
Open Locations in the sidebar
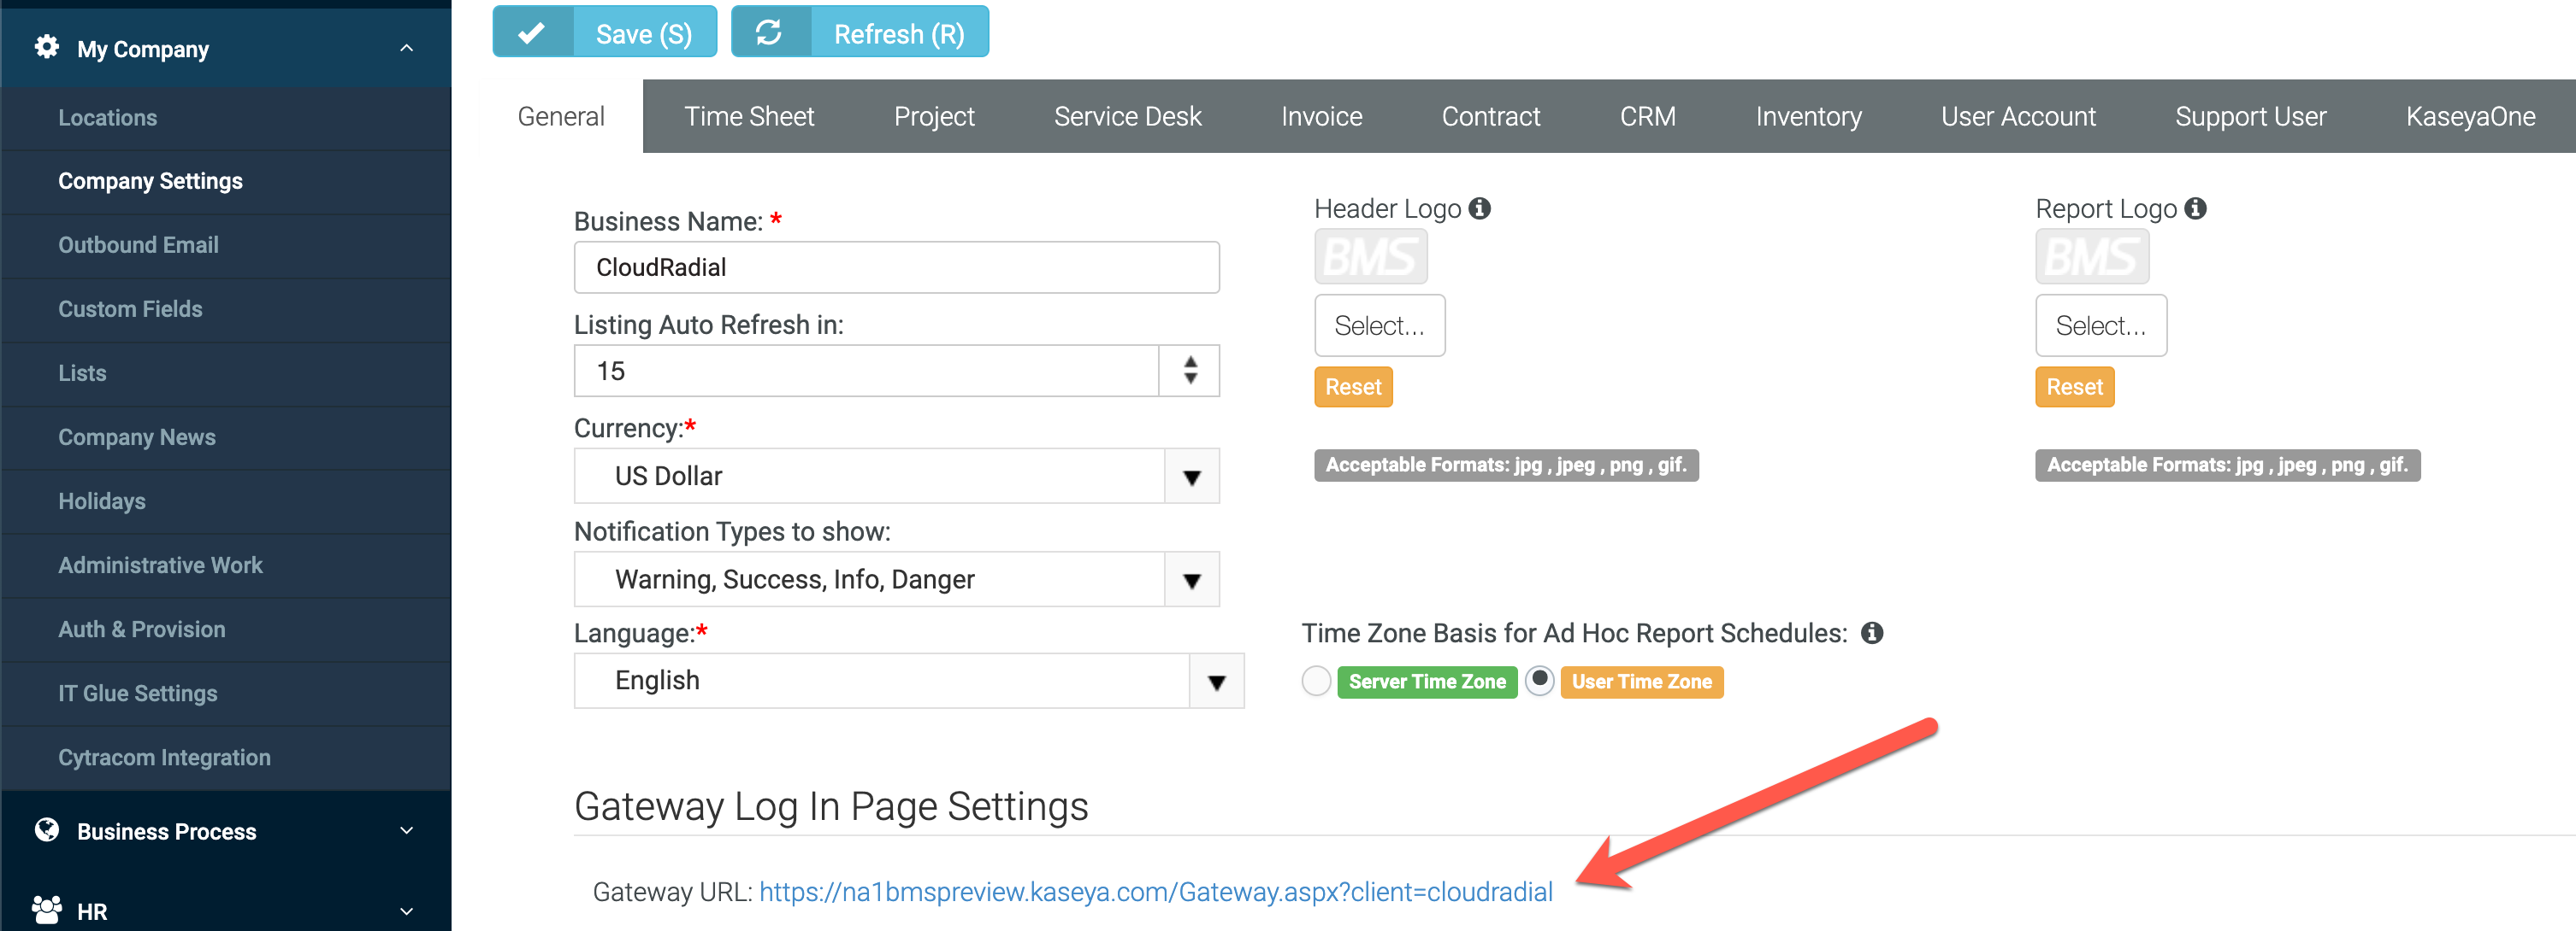click(x=226, y=118)
